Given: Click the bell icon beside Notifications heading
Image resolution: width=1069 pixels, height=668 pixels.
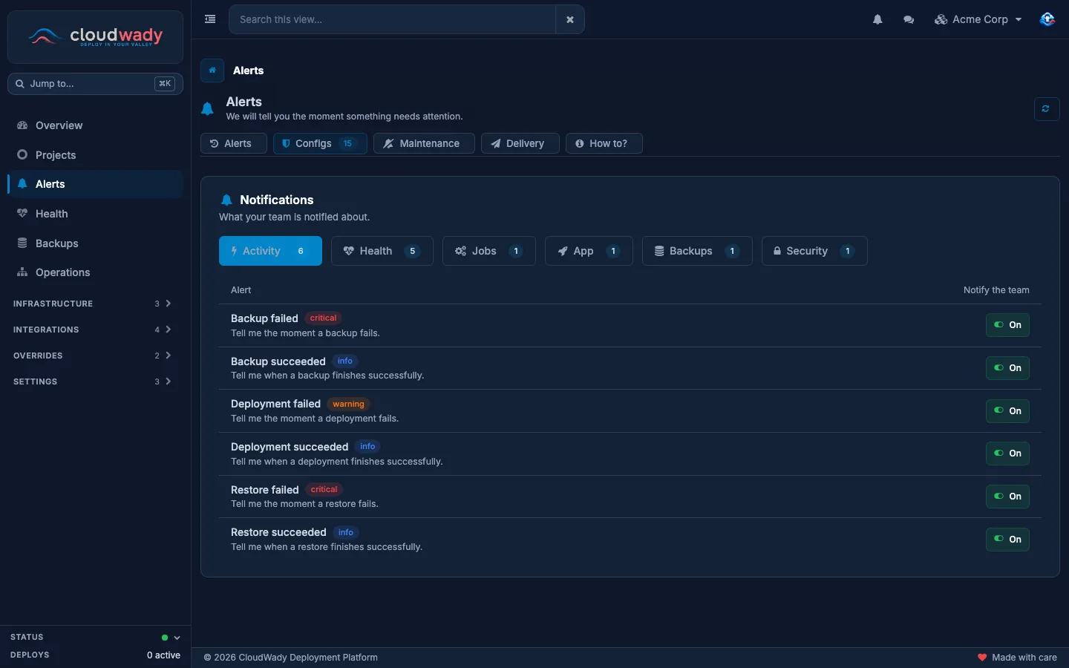Looking at the screenshot, I should click(x=226, y=200).
